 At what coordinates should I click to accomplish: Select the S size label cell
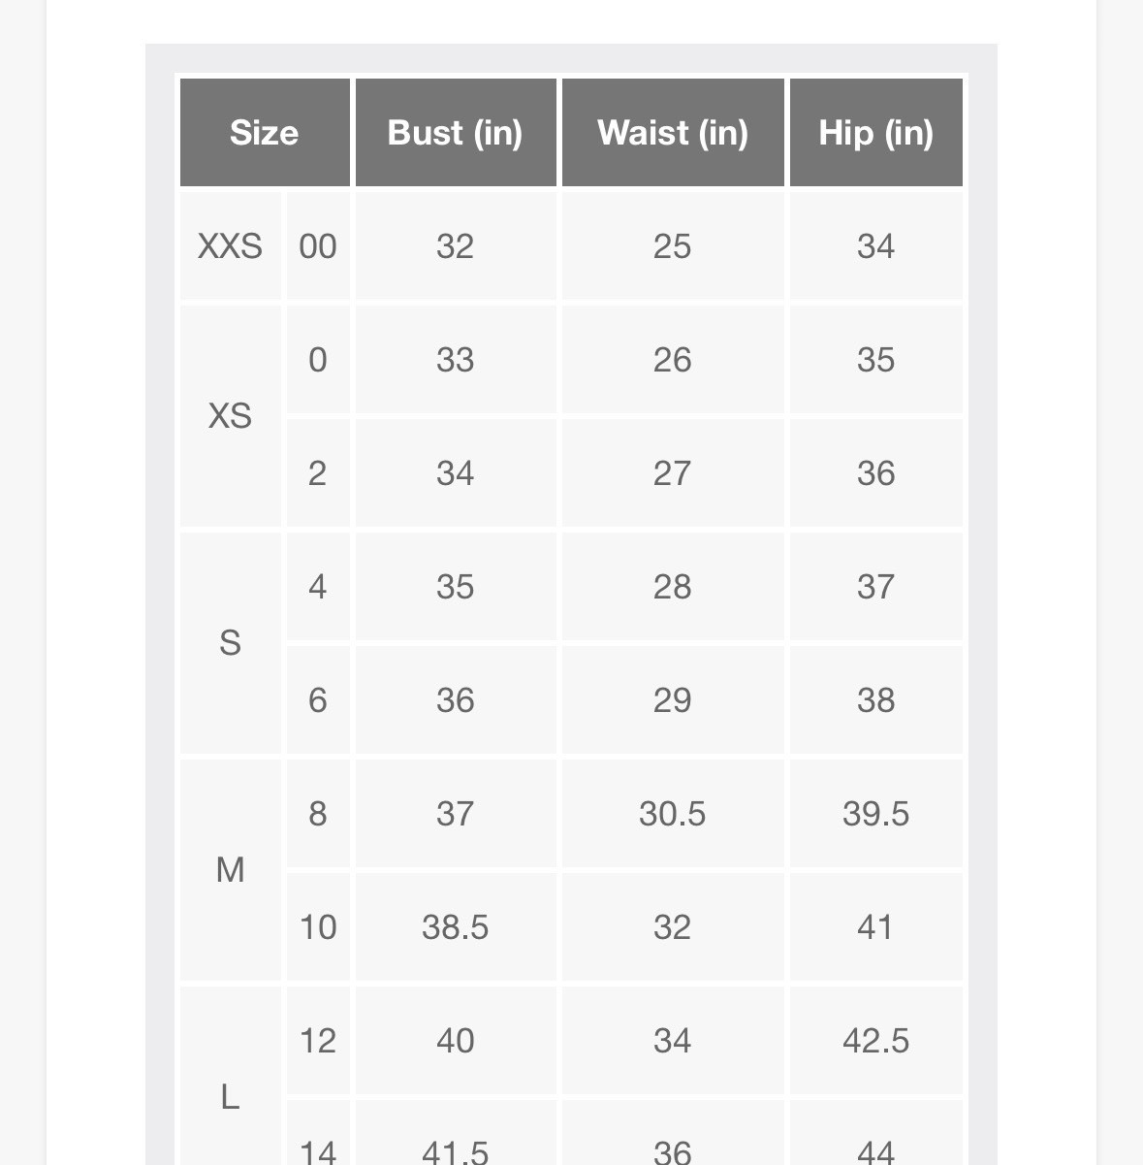click(231, 643)
